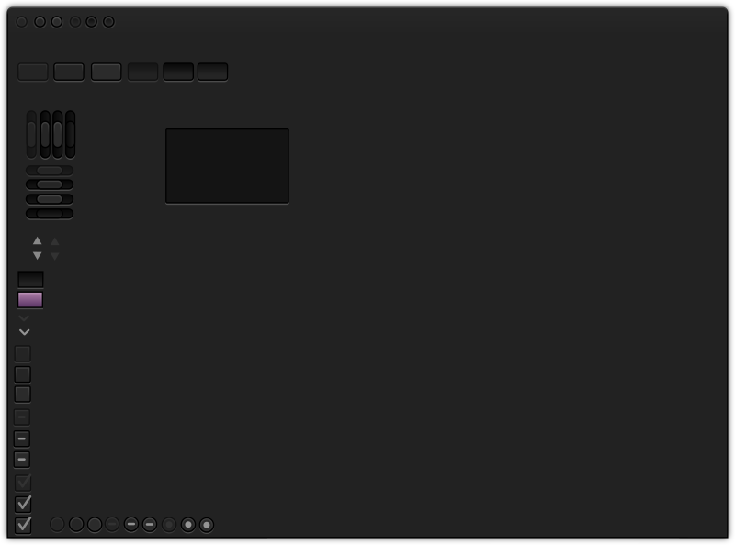The image size is (735, 545).
Task: Click the large dark rectangular panel
Action: 227,166
